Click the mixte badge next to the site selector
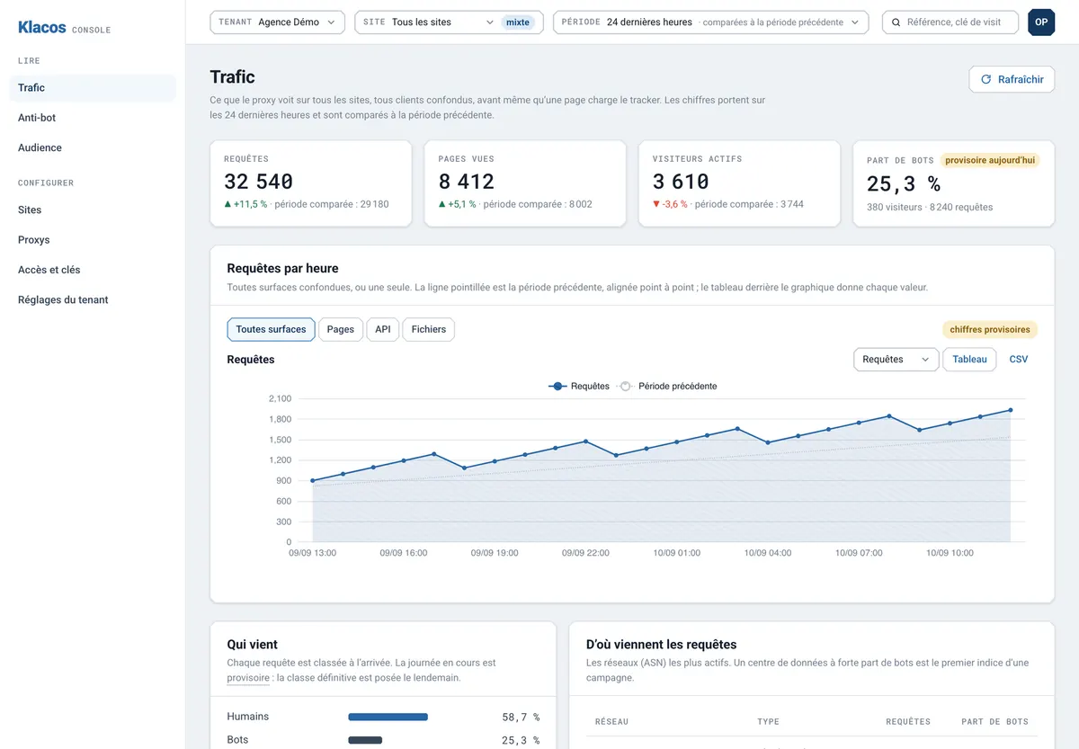The height and width of the screenshot is (749, 1079). [x=518, y=22]
